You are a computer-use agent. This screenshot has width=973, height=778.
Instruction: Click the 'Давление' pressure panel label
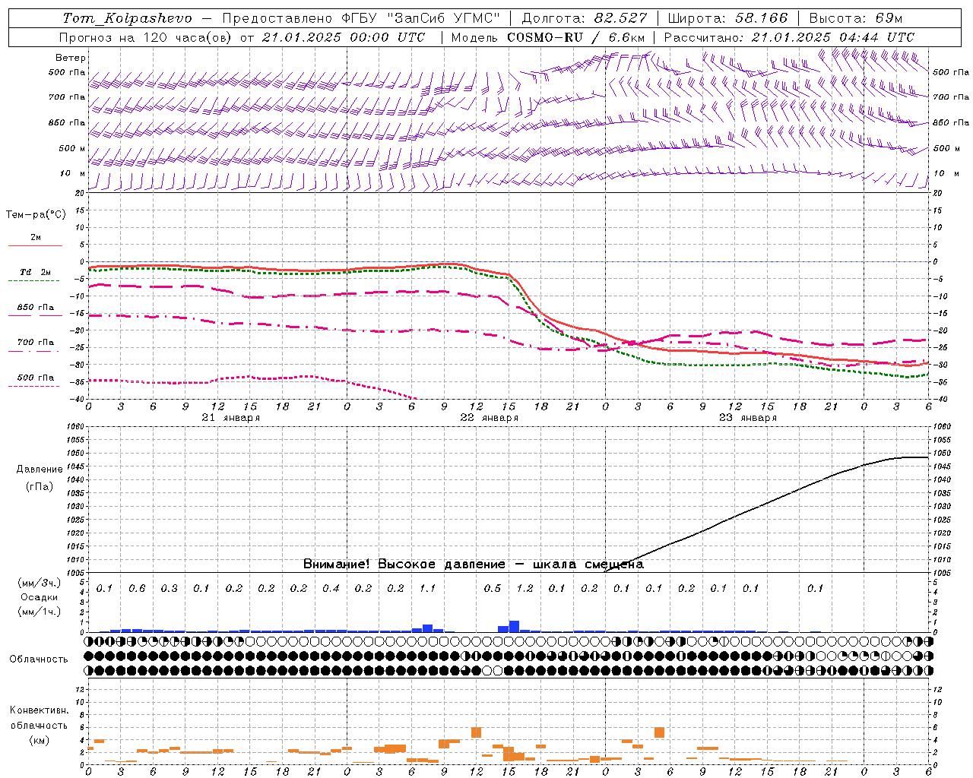[x=40, y=470]
